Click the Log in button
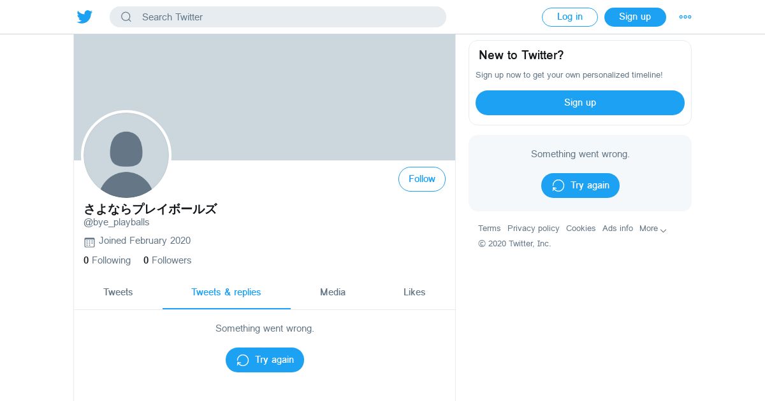This screenshot has width=765, height=401. point(570,17)
